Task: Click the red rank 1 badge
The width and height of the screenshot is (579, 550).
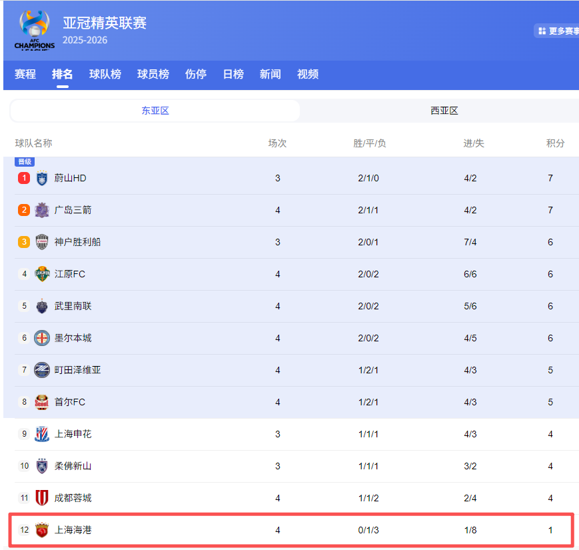Action: pyautogui.click(x=24, y=178)
